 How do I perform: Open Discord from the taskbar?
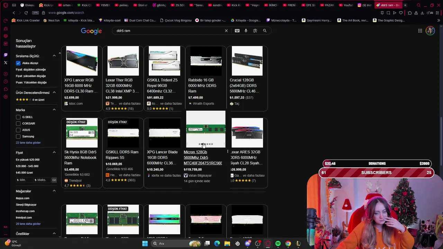tap(247, 244)
